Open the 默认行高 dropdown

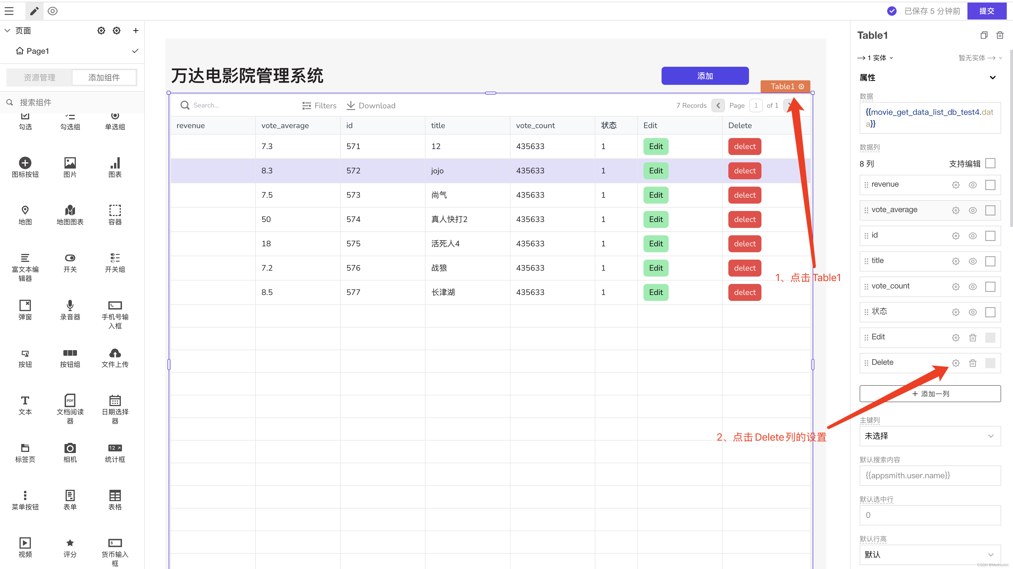(930, 554)
